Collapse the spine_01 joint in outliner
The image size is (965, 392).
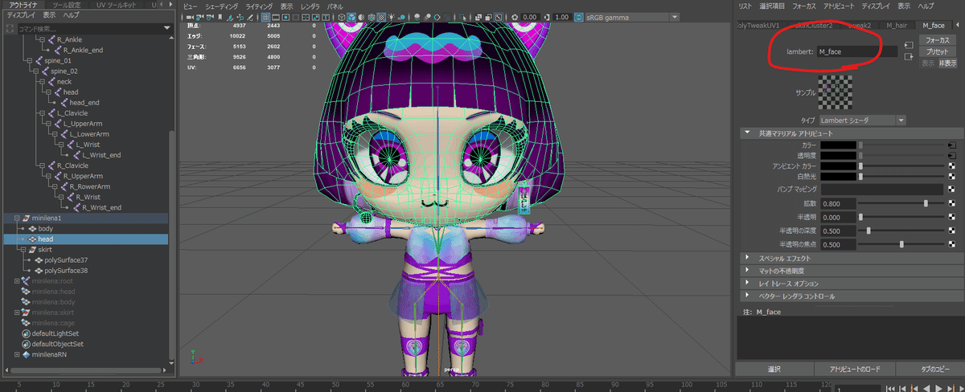(x=28, y=60)
